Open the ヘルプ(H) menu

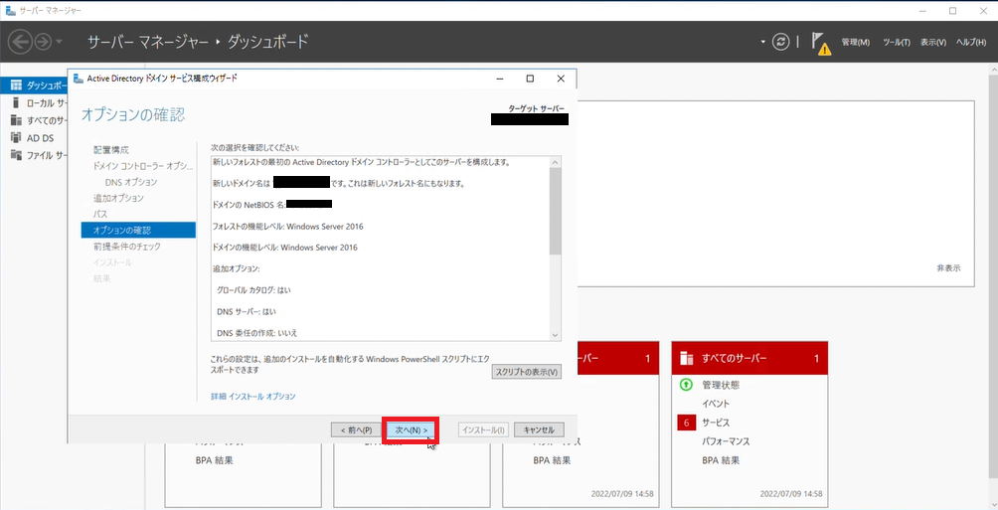click(x=971, y=42)
